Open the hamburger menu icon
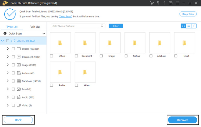This screenshot has width=201, height=127. [x=177, y=3]
